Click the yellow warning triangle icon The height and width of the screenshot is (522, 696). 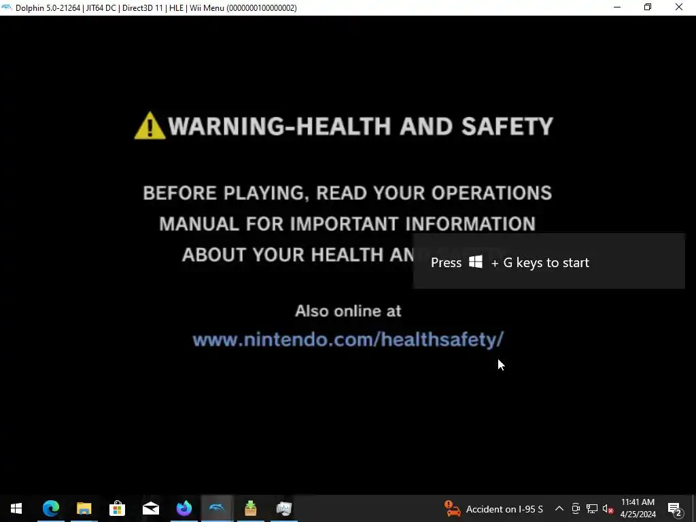[150, 126]
